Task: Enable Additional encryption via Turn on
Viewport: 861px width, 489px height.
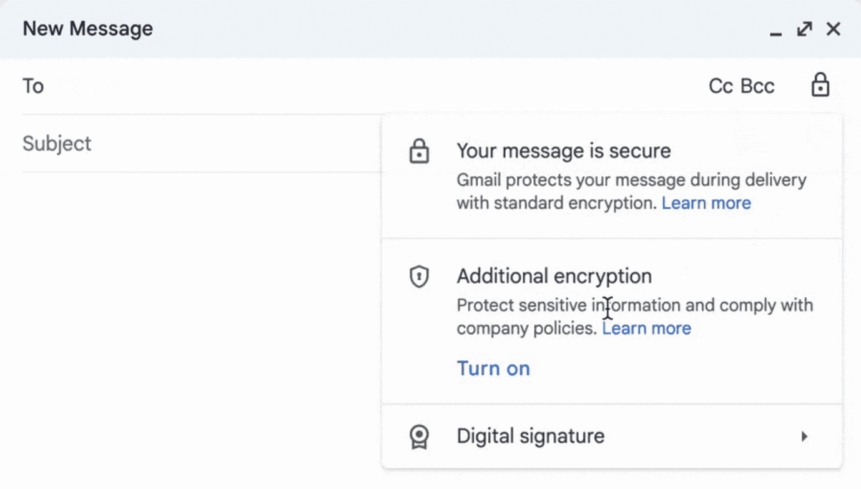Action: click(493, 368)
